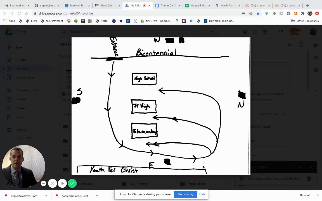Open Drive help question mark icon
This screenshot has height=201, width=322.
click(x=255, y=32)
